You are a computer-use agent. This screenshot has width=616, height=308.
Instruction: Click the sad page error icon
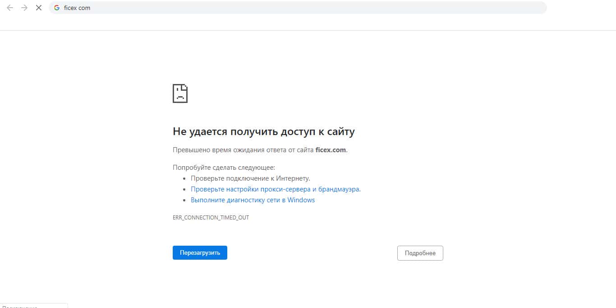180,93
